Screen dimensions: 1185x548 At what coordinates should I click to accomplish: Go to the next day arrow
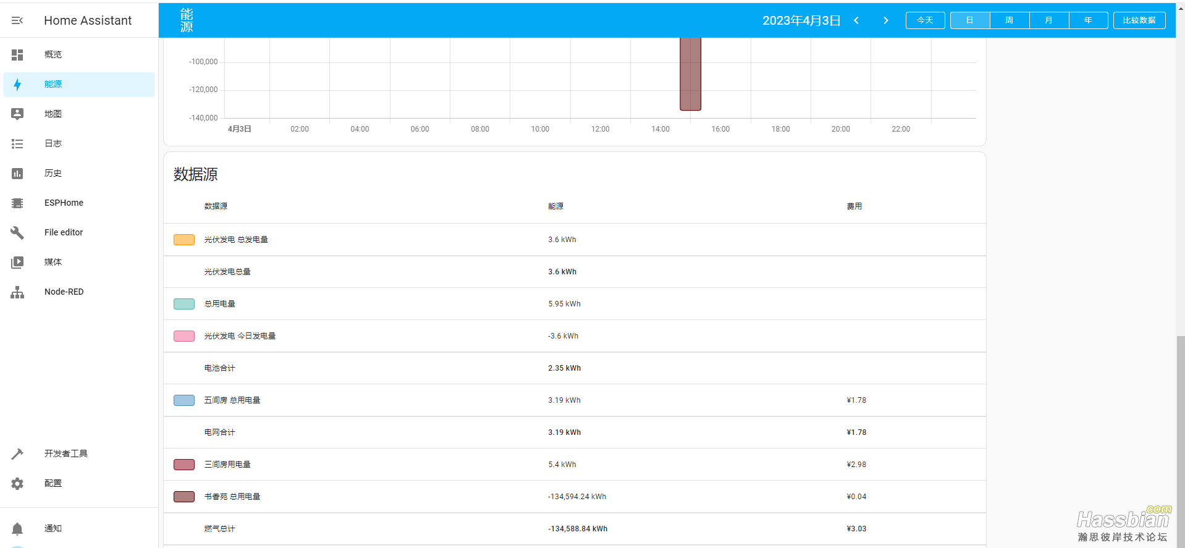pos(886,20)
